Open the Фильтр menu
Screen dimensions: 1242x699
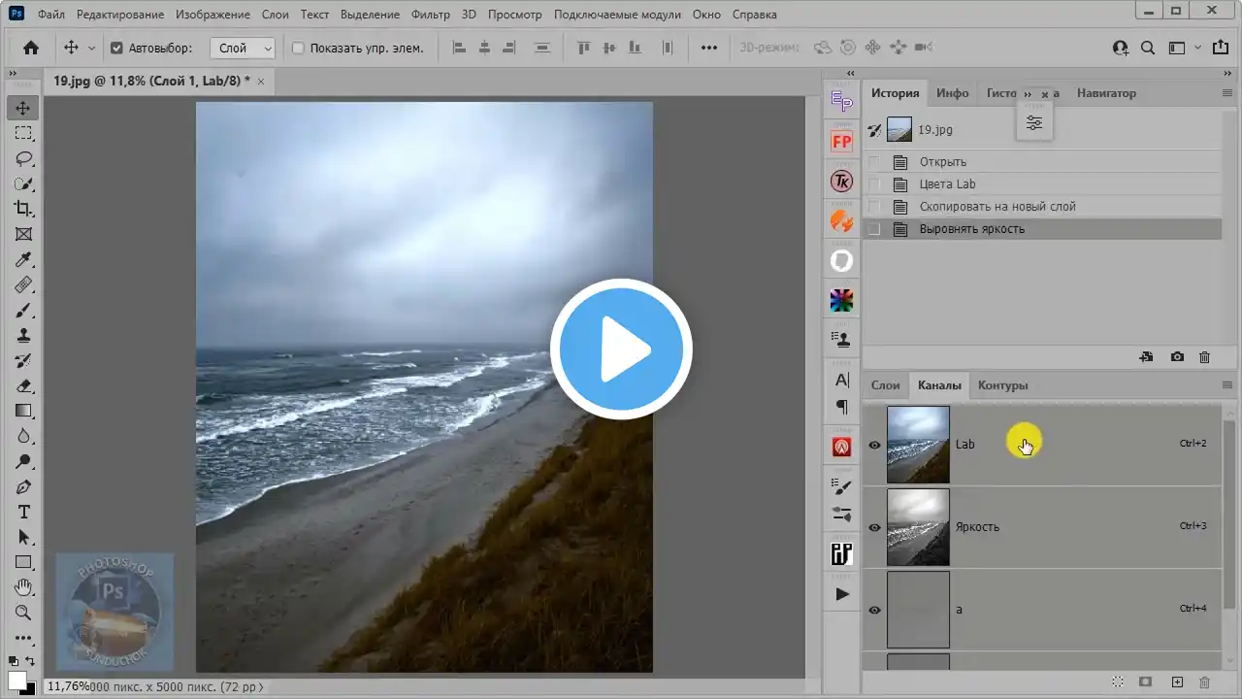430,15
